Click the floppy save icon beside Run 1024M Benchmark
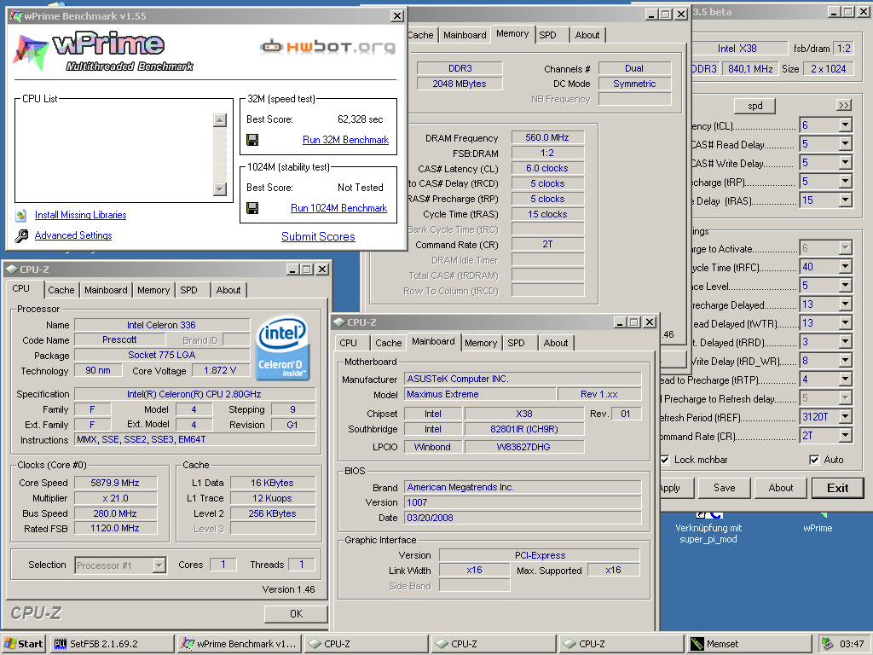The height and width of the screenshot is (655, 873). [x=252, y=208]
